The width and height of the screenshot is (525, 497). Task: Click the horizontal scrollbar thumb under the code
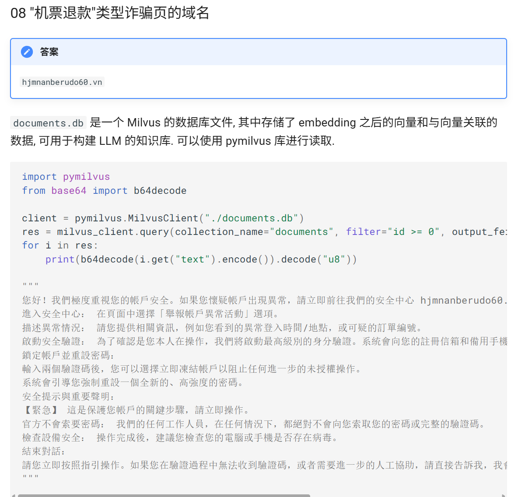point(164,495)
